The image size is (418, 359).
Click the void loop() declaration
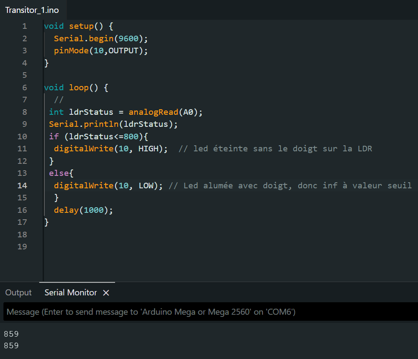tap(76, 88)
